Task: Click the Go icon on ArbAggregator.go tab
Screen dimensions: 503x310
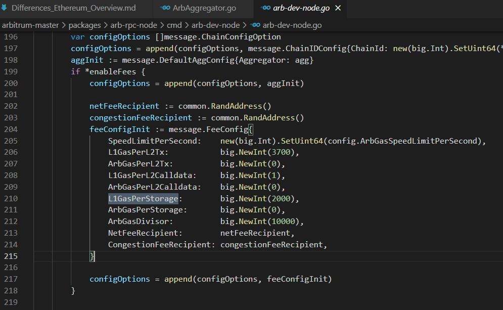Action: click(x=165, y=8)
